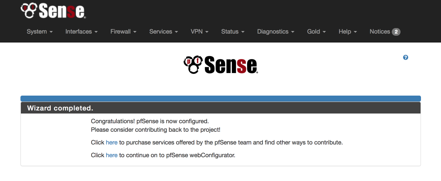
Task: Expand the Interfaces dropdown menu
Action: [81, 32]
